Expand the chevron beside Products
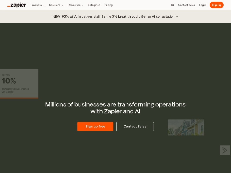The height and width of the screenshot is (173, 231). coord(44,5)
